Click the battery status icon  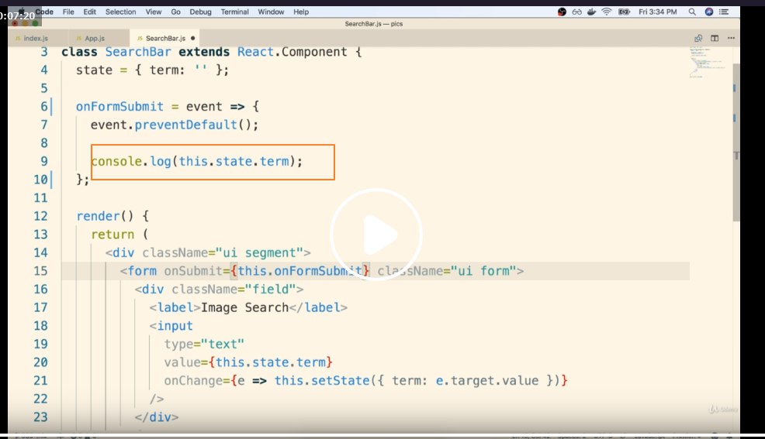624,12
